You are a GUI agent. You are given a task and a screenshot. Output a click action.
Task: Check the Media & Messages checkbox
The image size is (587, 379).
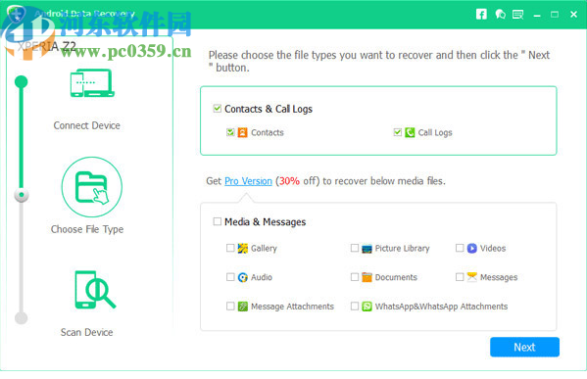(218, 221)
